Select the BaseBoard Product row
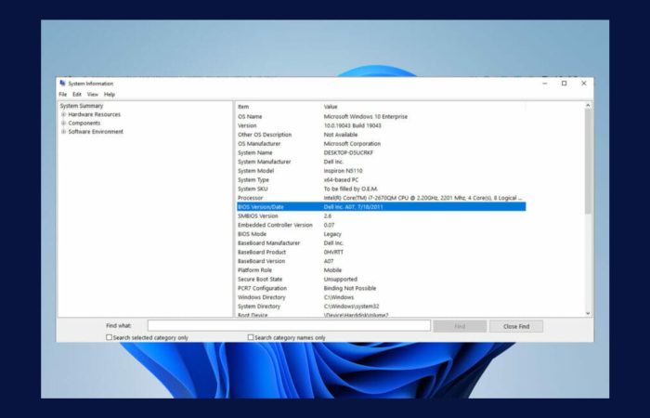 point(381,252)
